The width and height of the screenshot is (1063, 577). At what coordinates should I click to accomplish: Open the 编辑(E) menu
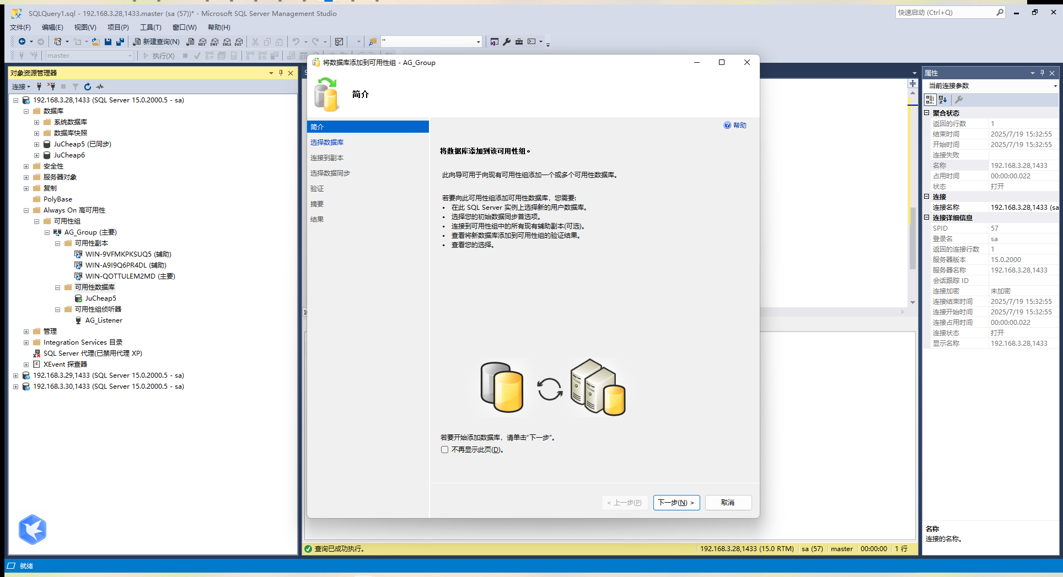pos(53,27)
